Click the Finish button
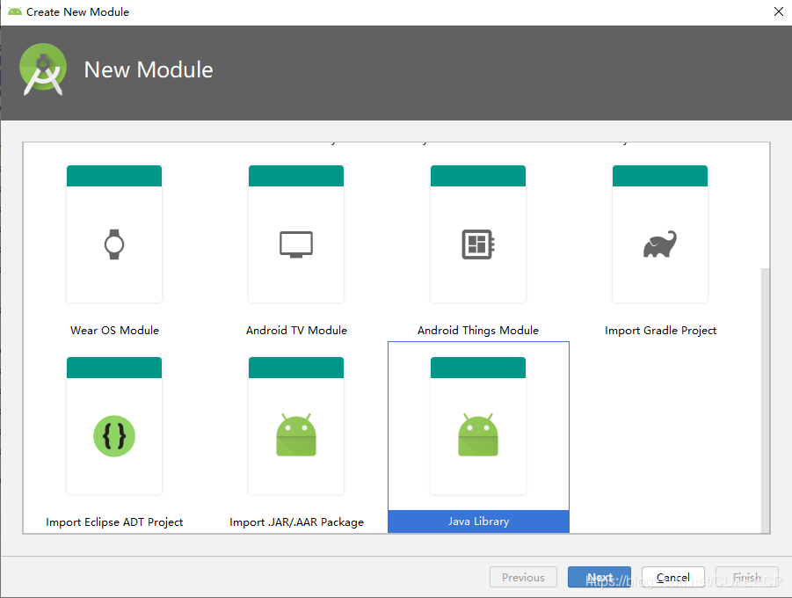The width and height of the screenshot is (792, 598). click(747, 577)
